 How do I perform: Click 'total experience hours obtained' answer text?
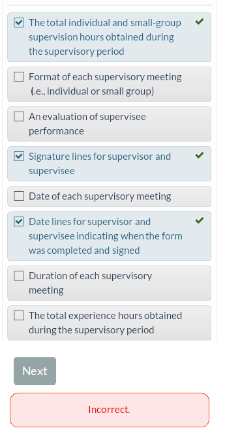point(105,323)
